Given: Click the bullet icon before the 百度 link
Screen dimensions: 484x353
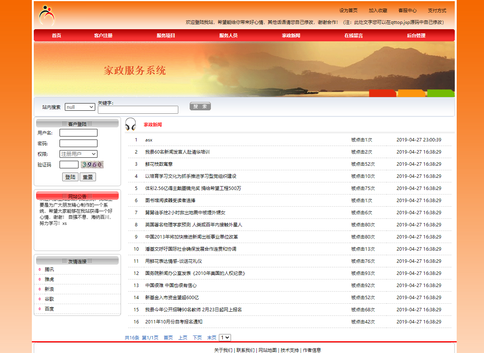Looking at the screenshot, I should 40,309.
